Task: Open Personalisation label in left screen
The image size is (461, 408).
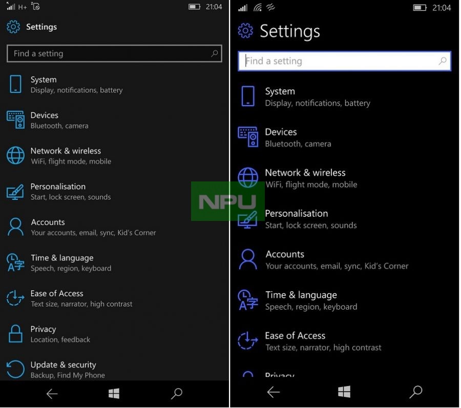Action: pos(58,187)
